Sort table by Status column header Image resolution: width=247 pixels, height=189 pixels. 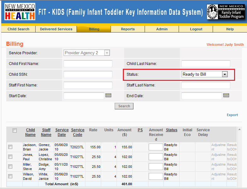click(x=171, y=130)
